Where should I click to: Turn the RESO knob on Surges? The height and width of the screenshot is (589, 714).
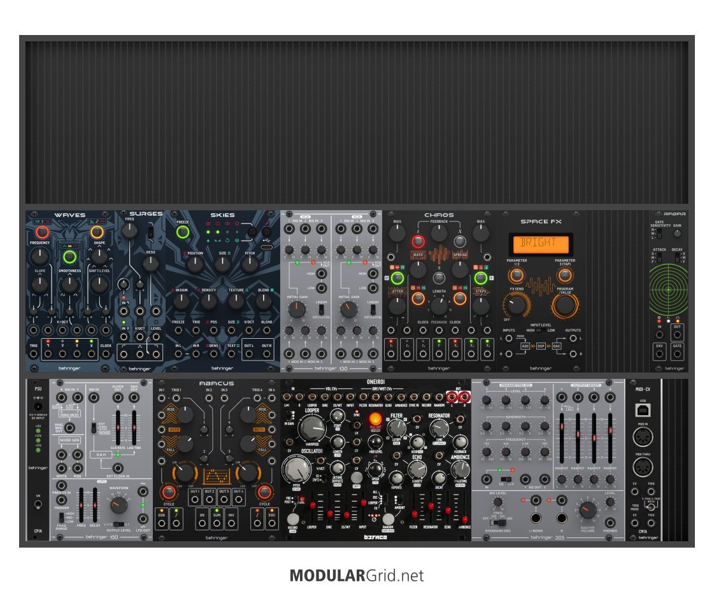click(x=150, y=263)
